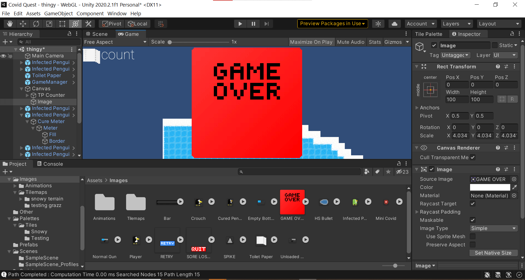525x280 pixels.
Task: Open custom editor tools
Action: tap(89, 24)
